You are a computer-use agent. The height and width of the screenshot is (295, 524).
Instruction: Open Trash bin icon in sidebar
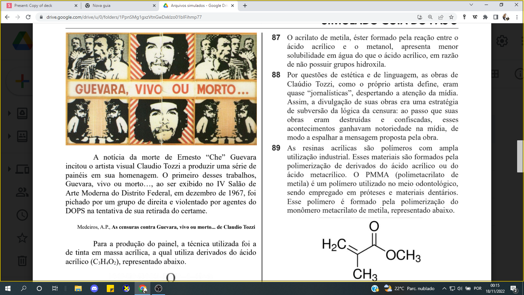click(x=22, y=261)
